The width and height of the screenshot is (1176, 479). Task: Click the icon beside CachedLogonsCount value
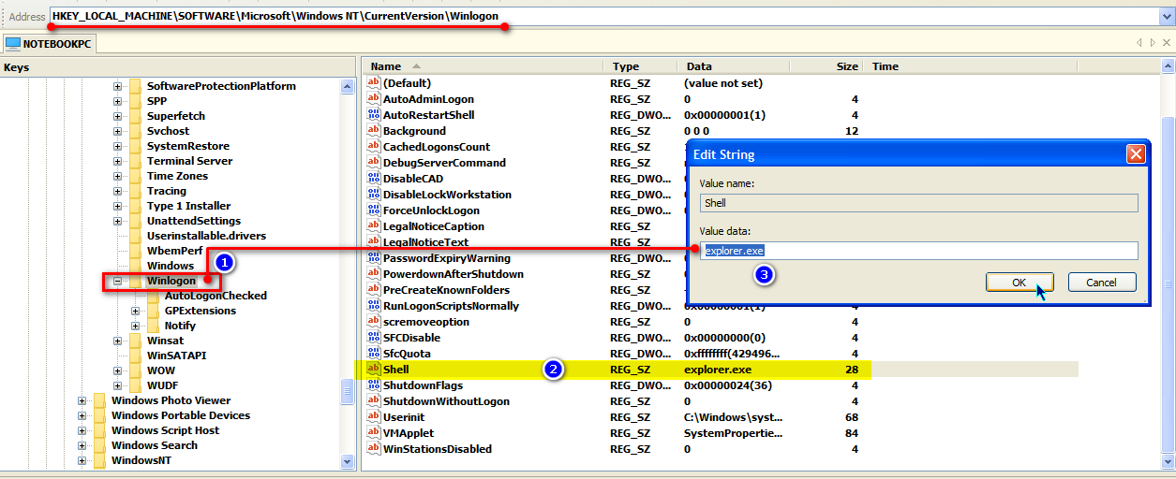pyautogui.click(x=373, y=147)
